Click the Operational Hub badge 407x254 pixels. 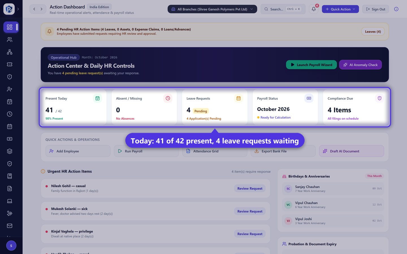pos(64,57)
